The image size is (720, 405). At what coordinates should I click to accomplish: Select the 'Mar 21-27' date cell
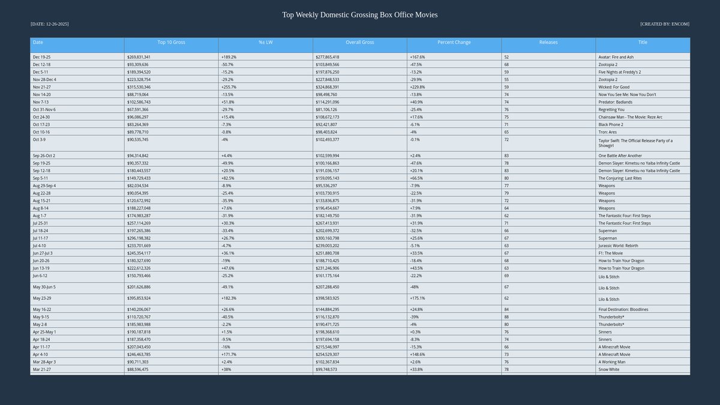point(77,370)
